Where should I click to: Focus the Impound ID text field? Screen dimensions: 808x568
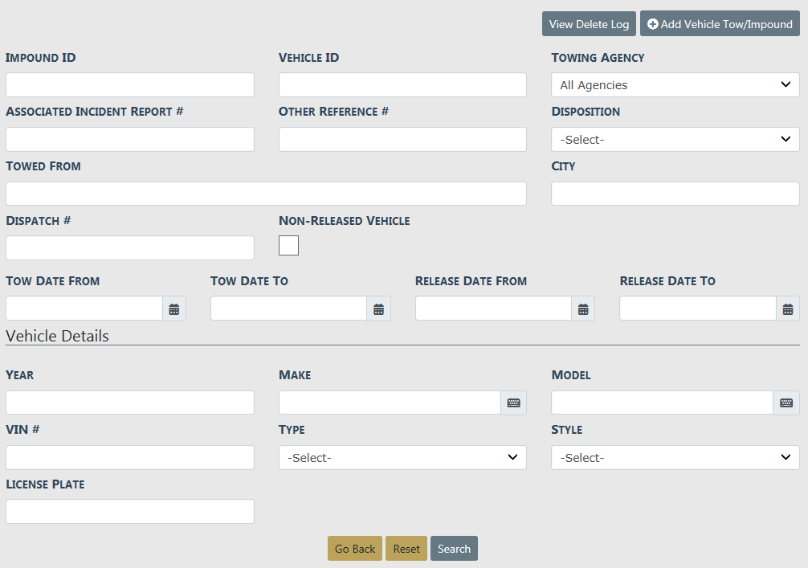[130, 85]
